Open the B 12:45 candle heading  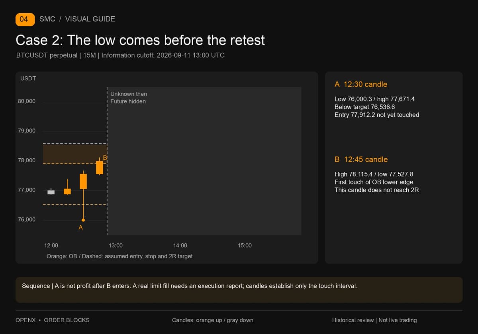tap(361, 159)
